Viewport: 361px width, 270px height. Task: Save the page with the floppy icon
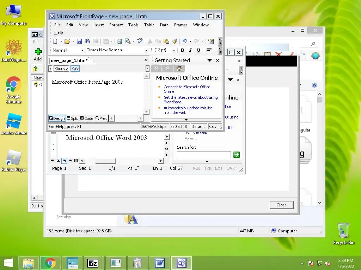click(x=79, y=41)
